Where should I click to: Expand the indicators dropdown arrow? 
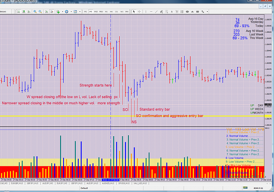(x=62, y=12)
